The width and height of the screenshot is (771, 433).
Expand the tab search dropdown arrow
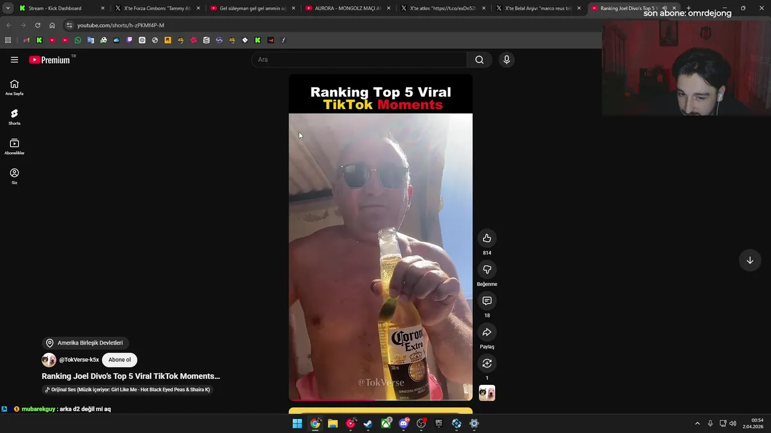(x=8, y=8)
